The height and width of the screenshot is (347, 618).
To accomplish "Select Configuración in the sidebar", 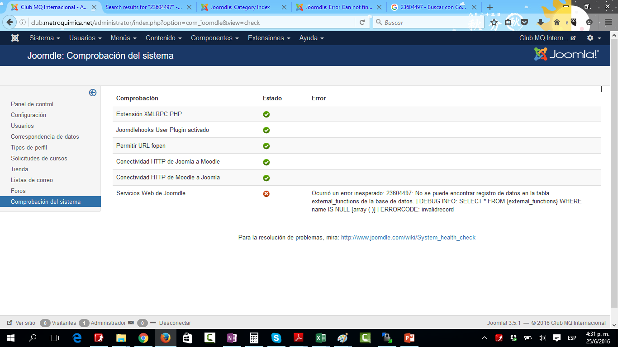I will 29,115.
